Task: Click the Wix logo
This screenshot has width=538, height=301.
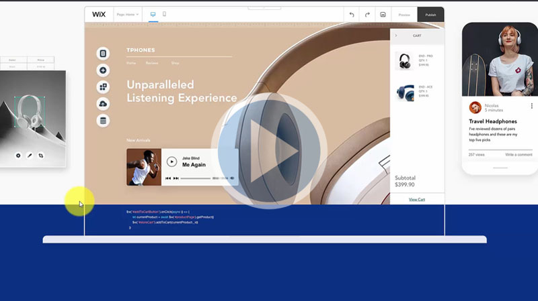Action: point(99,14)
